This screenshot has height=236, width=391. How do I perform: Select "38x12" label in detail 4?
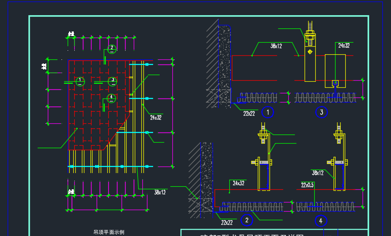pos(318,173)
